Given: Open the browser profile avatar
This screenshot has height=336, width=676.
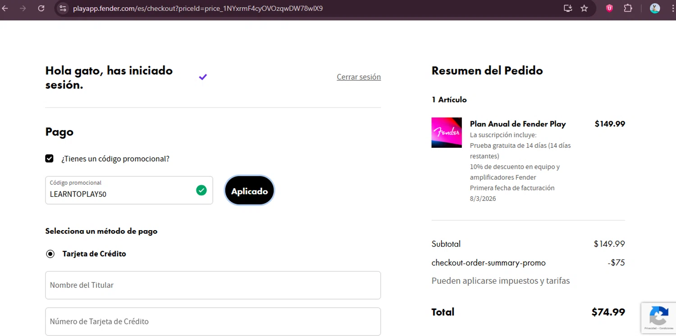Looking at the screenshot, I should pos(655,8).
